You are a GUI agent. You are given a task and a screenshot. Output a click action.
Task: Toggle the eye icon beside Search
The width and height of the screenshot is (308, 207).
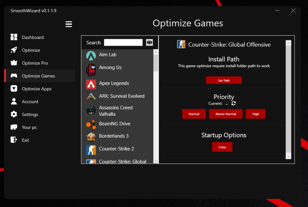point(150,42)
